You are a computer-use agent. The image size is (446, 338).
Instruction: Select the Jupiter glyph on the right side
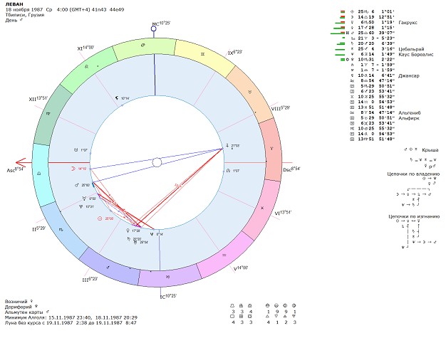coord(226,147)
